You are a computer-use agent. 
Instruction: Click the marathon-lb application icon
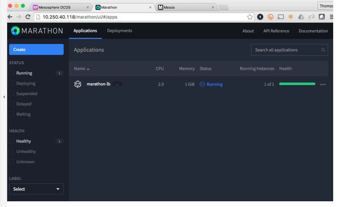[78, 84]
